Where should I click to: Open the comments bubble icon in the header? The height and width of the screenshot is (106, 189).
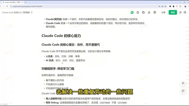180,12
